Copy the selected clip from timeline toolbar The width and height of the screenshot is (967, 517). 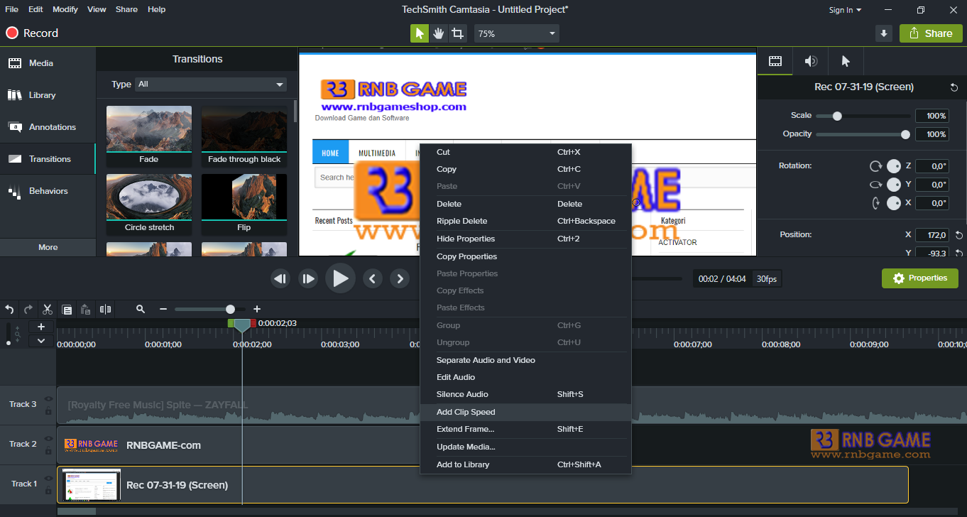(67, 310)
